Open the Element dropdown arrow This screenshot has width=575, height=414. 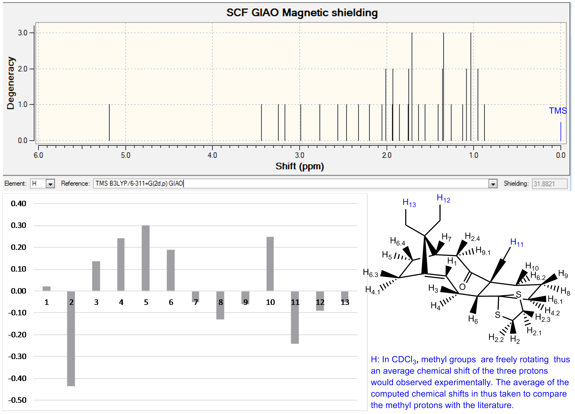pos(50,184)
